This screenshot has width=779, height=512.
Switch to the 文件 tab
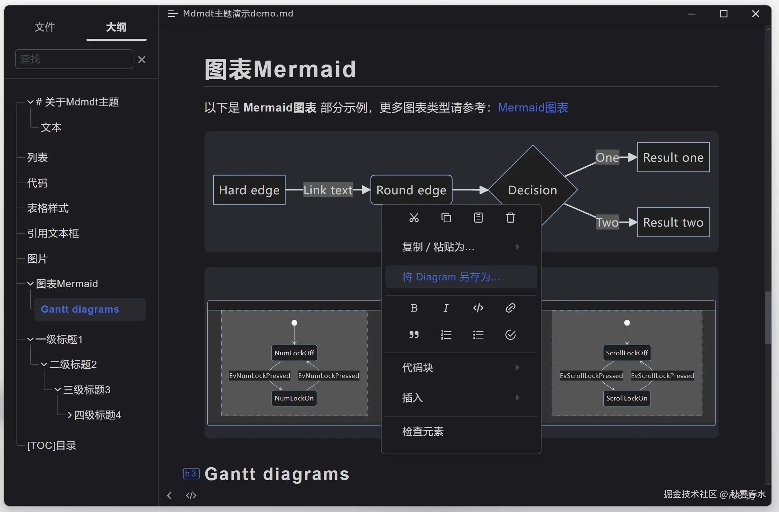click(x=45, y=27)
